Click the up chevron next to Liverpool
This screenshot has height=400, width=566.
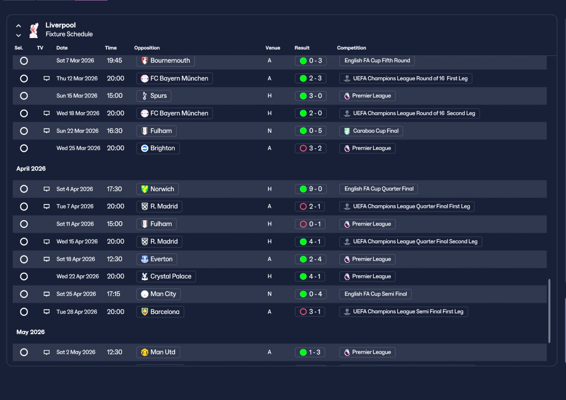(x=19, y=26)
